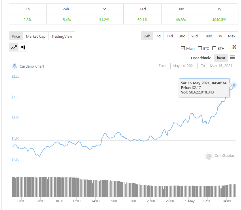Image resolution: width=241 pixels, height=210 pixels.
Task: Click the 24h change value 15.4%
Action: 66,20
